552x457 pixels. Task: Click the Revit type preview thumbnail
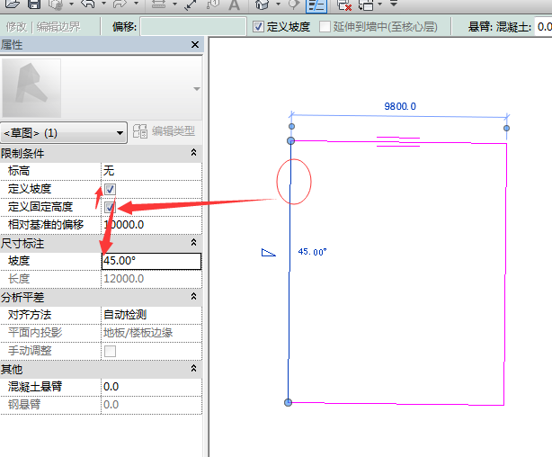click(31, 87)
